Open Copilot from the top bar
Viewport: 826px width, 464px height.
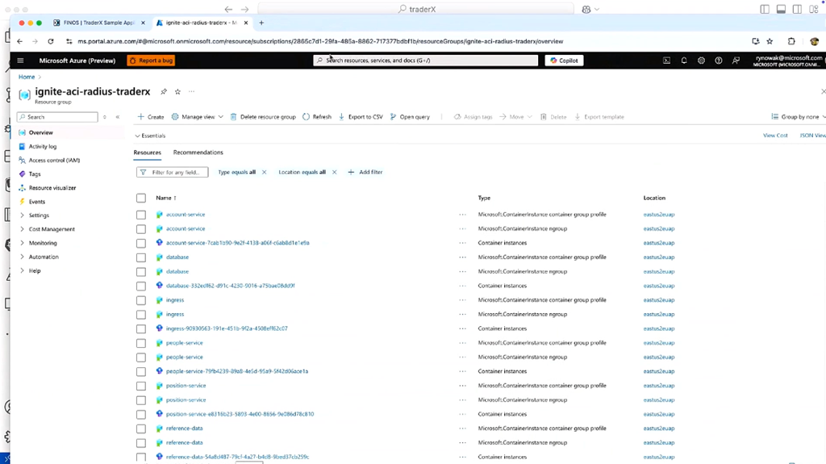click(x=564, y=61)
